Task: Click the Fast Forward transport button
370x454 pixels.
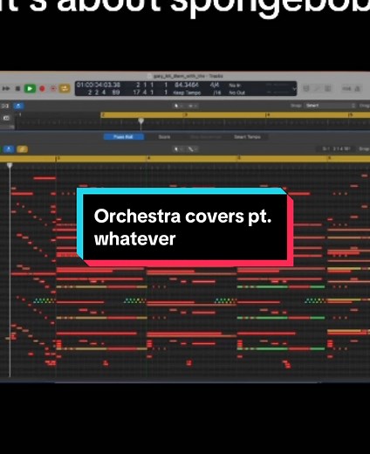Action: (x=6, y=88)
